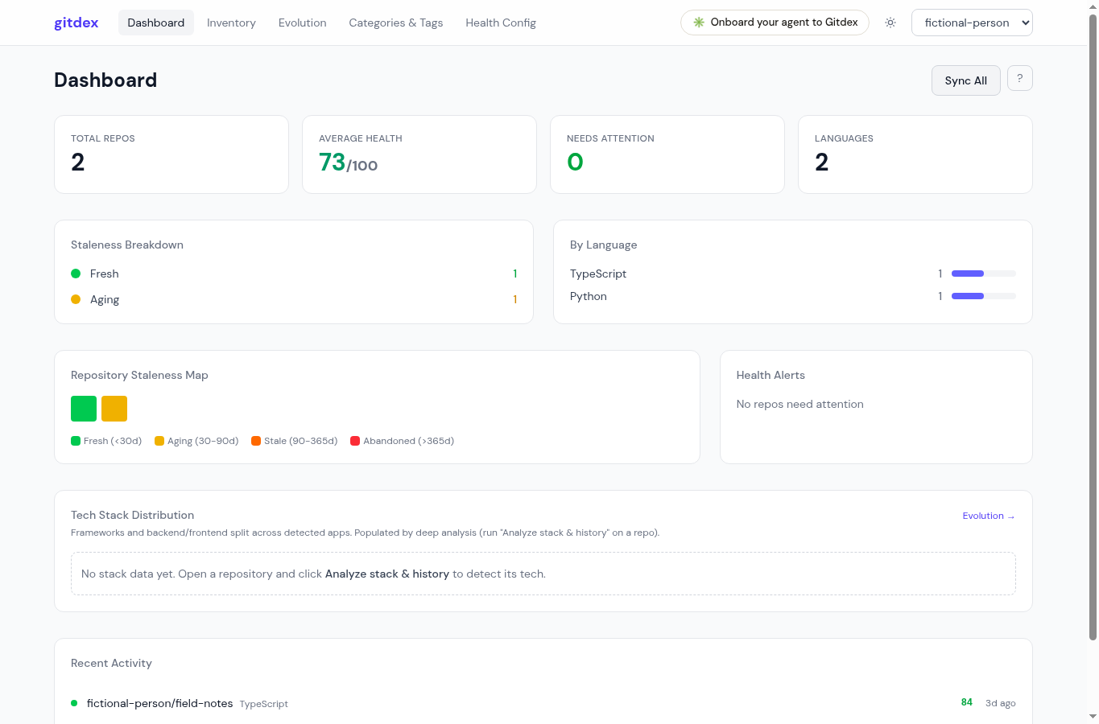Image resolution: width=1099 pixels, height=724 pixels.
Task: Open the fictional-person account dropdown
Action: click(972, 23)
